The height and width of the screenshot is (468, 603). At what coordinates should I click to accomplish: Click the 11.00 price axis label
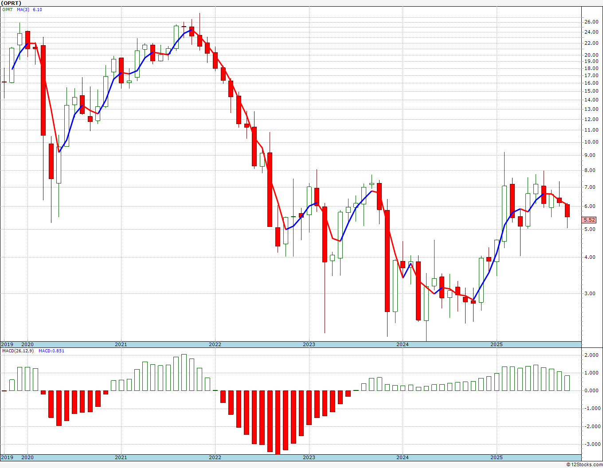[x=591, y=130]
